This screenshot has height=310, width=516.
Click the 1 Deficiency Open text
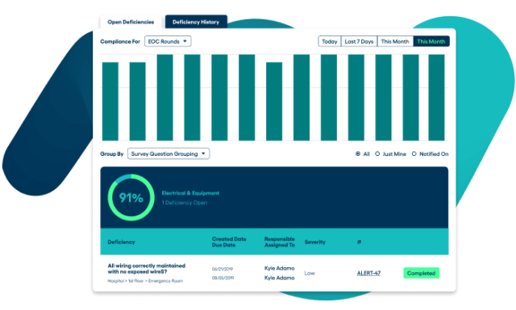point(185,203)
